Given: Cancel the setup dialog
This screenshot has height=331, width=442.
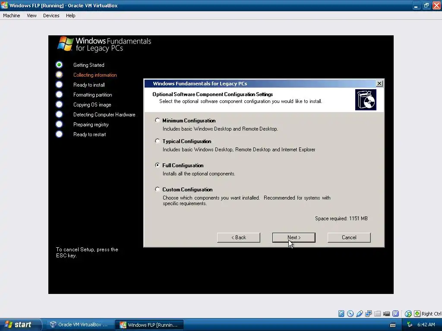Looking at the screenshot, I should tap(349, 237).
